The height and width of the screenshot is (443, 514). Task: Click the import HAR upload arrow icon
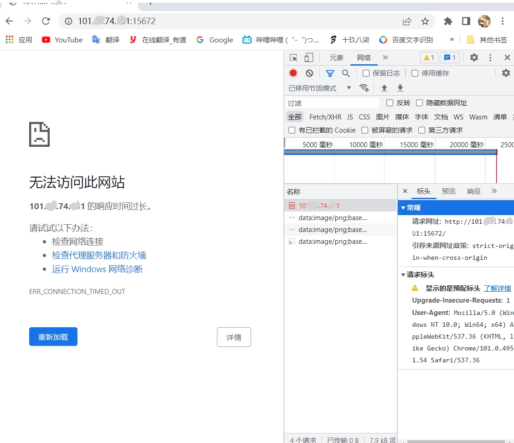pyautogui.click(x=384, y=88)
